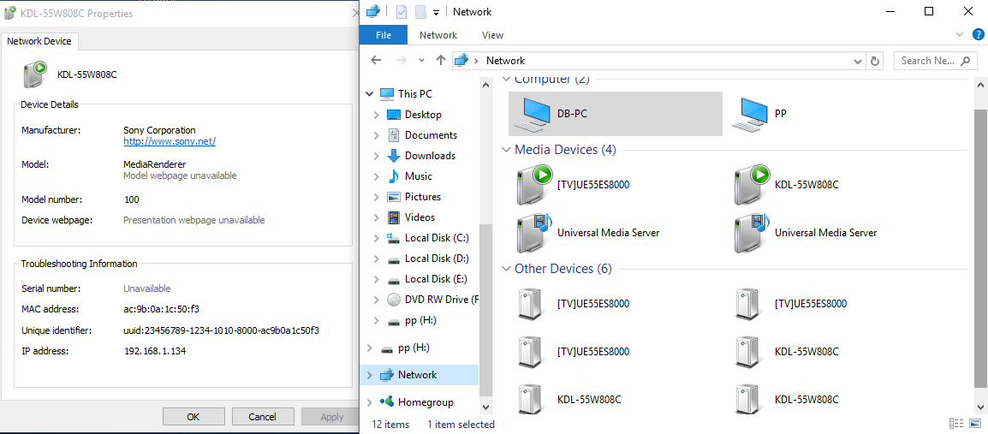
Task: Click the 'Sony Corporation' manufacturer text
Action: tap(159, 130)
